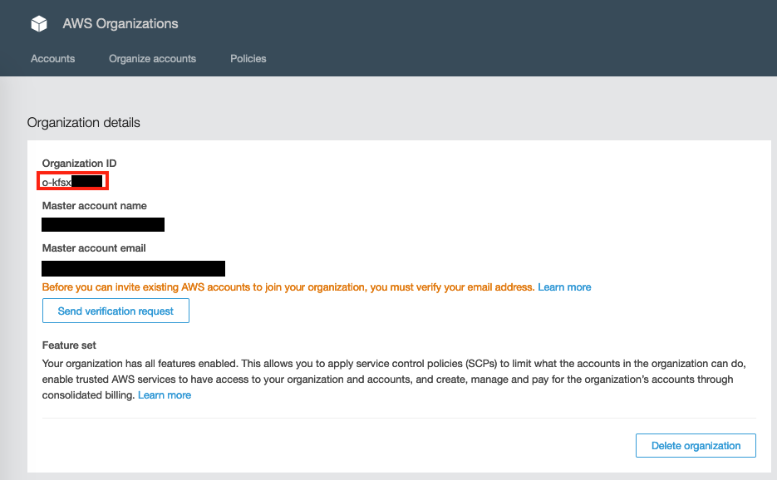Click the Organization details heading
This screenshot has height=480, width=777.
[84, 123]
